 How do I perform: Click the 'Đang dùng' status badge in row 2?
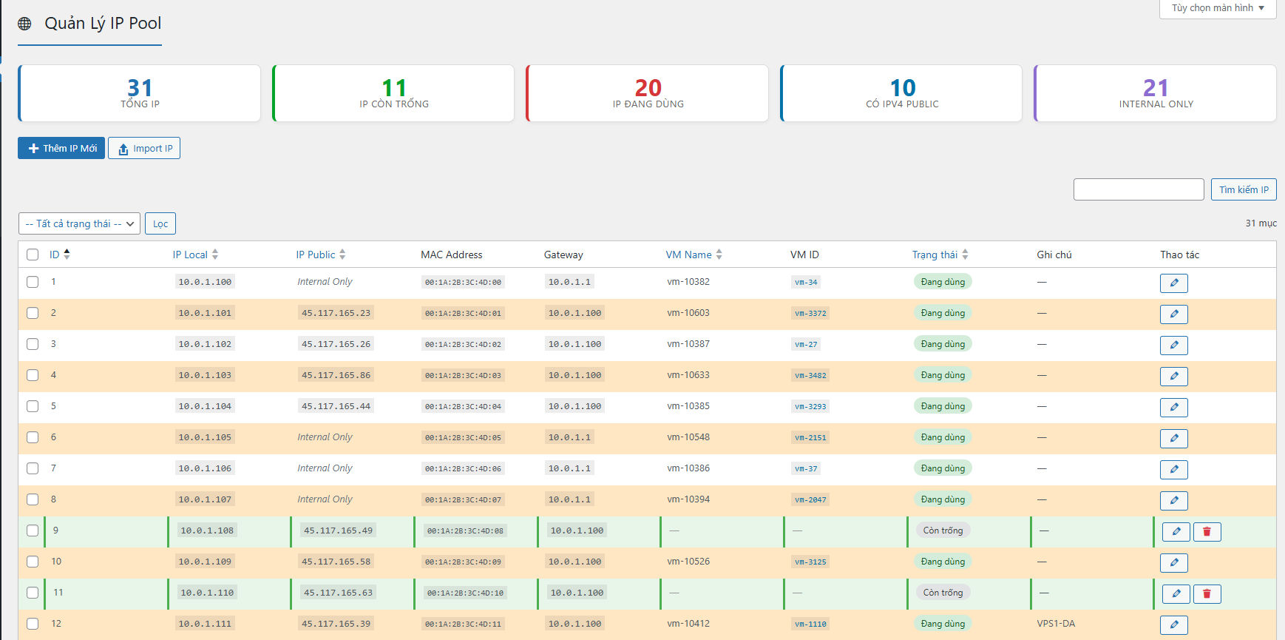coord(943,313)
